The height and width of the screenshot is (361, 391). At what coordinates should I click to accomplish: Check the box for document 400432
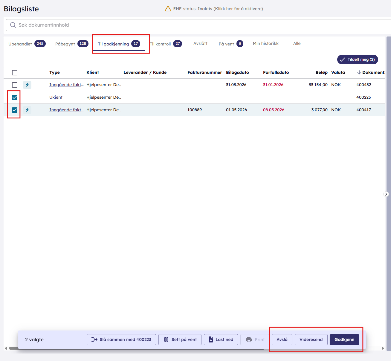click(x=15, y=85)
